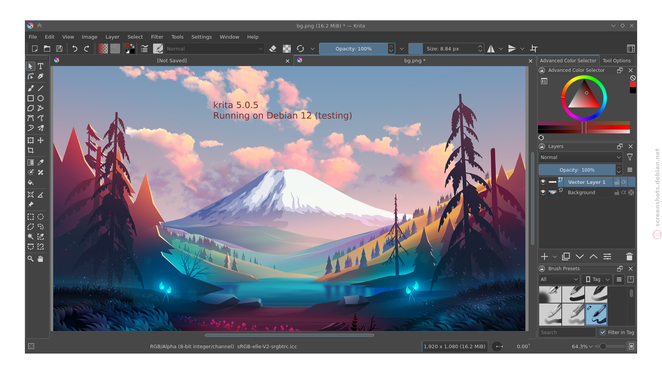
Task: Open the All brush tag dropdown
Action: [559, 279]
